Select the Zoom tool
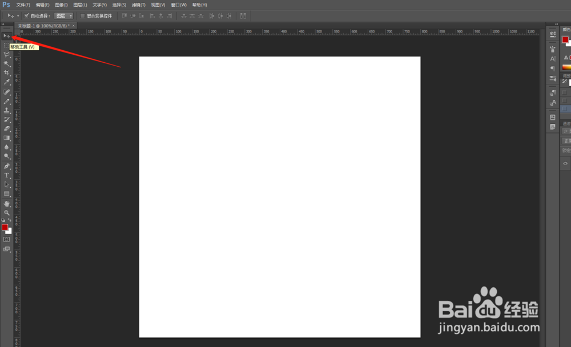 point(6,213)
